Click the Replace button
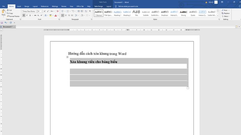The height and width of the screenshot is (135, 241). pos(226,13)
